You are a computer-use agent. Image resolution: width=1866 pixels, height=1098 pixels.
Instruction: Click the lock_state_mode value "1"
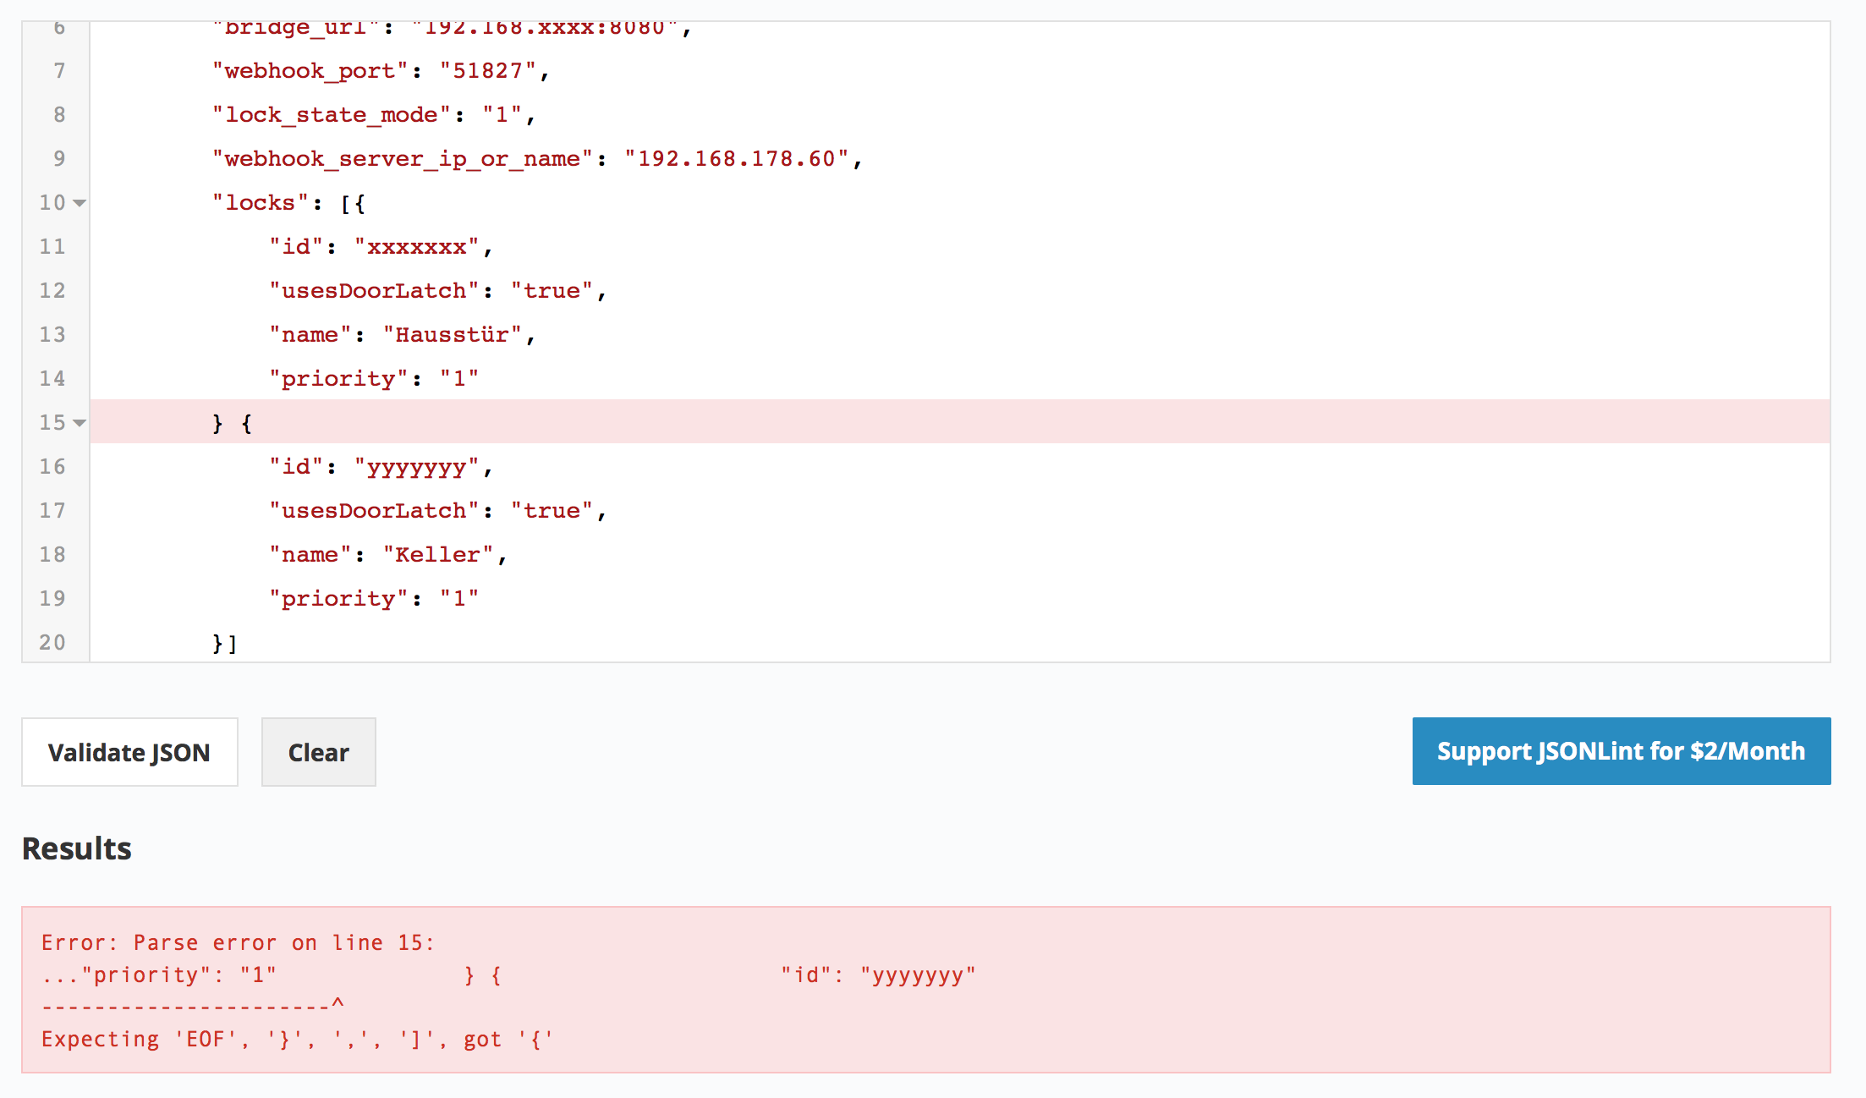pyautogui.click(x=502, y=115)
